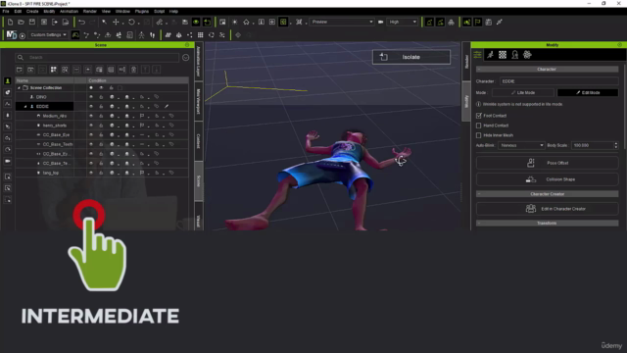Image resolution: width=627 pixels, height=353 pixels.
Task: Click the Body Scale stepper arrows
Action: (x=616, y=145)
